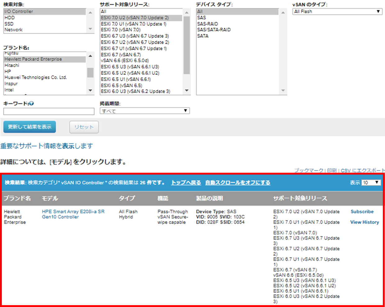Click トップへ戻る link
This screenshot has height=307, width=385.
186,183
